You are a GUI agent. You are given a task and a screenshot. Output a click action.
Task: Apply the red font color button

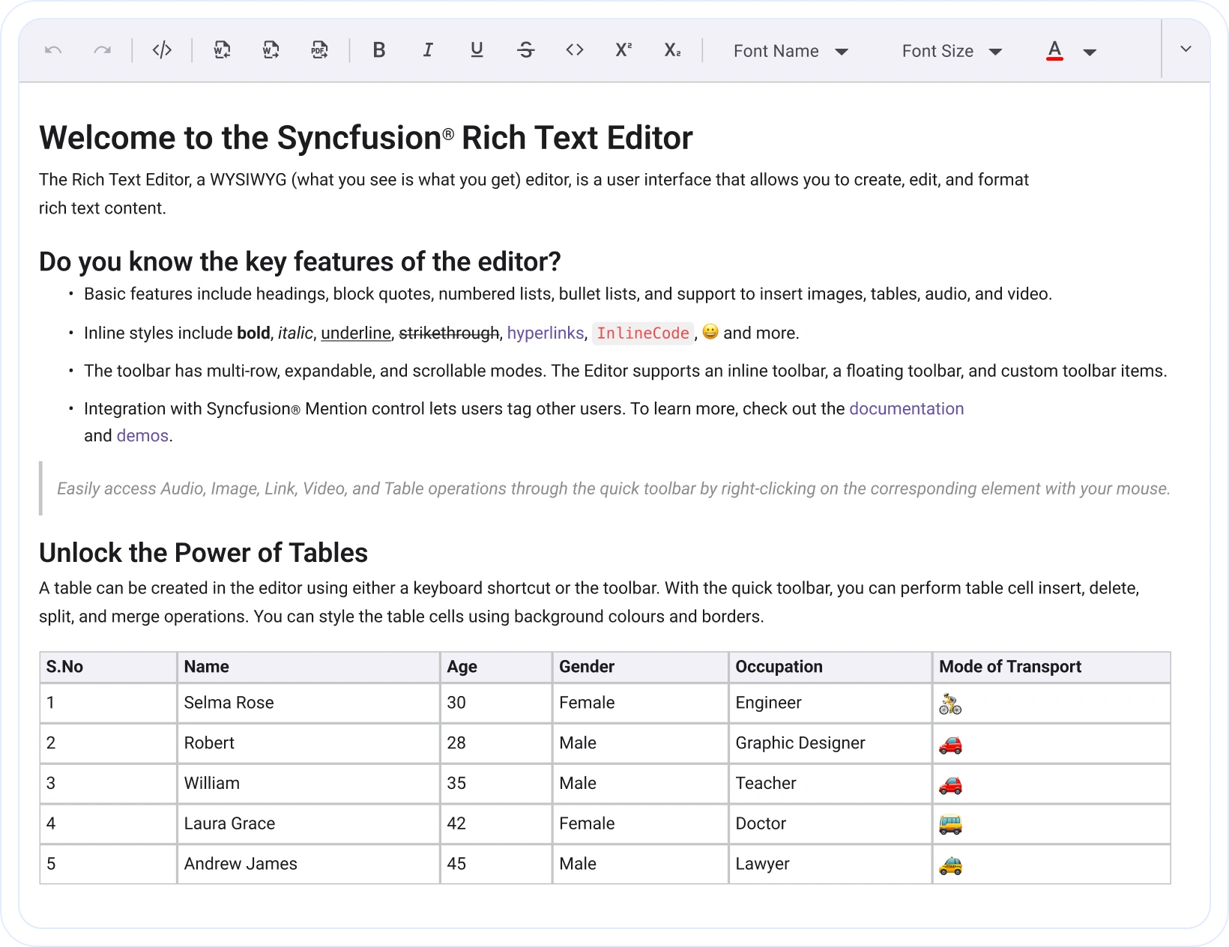[x=1054, y=51]
